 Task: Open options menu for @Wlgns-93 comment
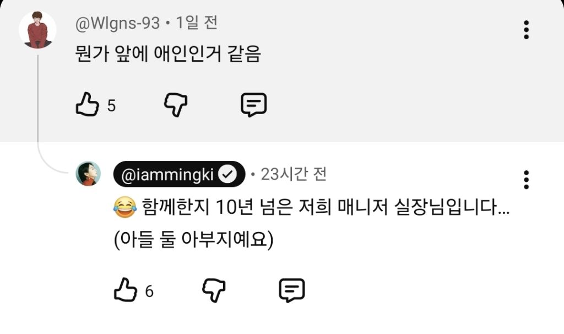(x=526, y=30)
